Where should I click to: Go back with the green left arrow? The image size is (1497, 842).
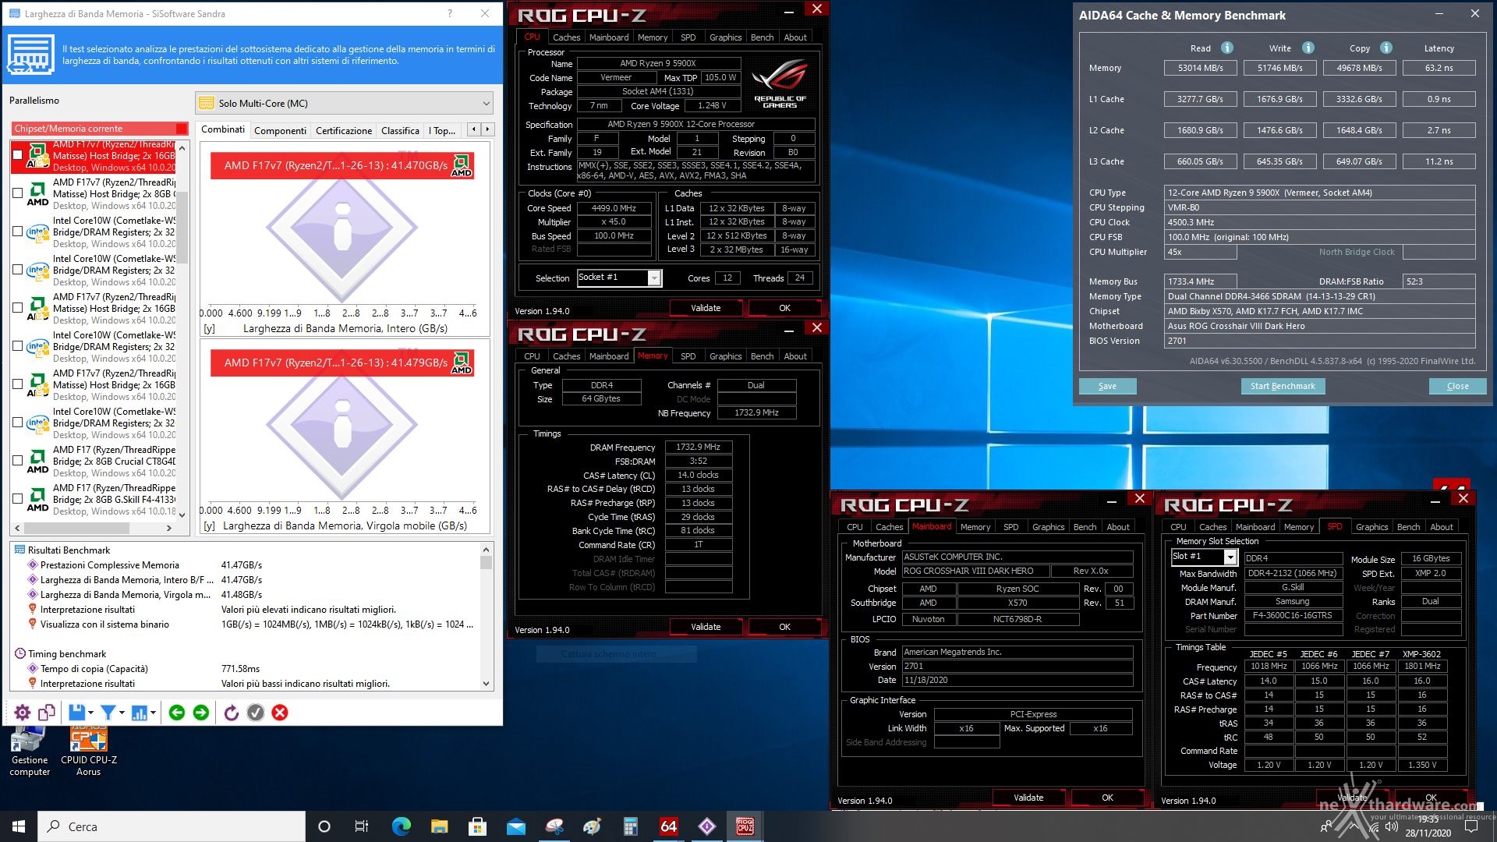tap(177, 713)
